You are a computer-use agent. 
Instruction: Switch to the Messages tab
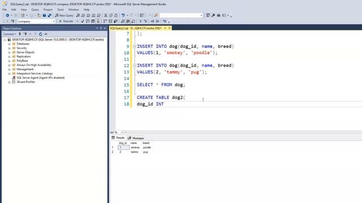coord(136,138)
